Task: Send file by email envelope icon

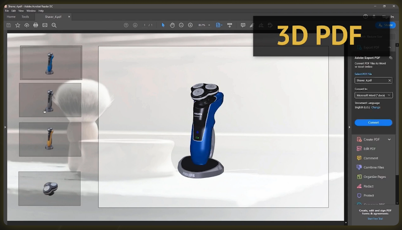Action: point(45,25)
